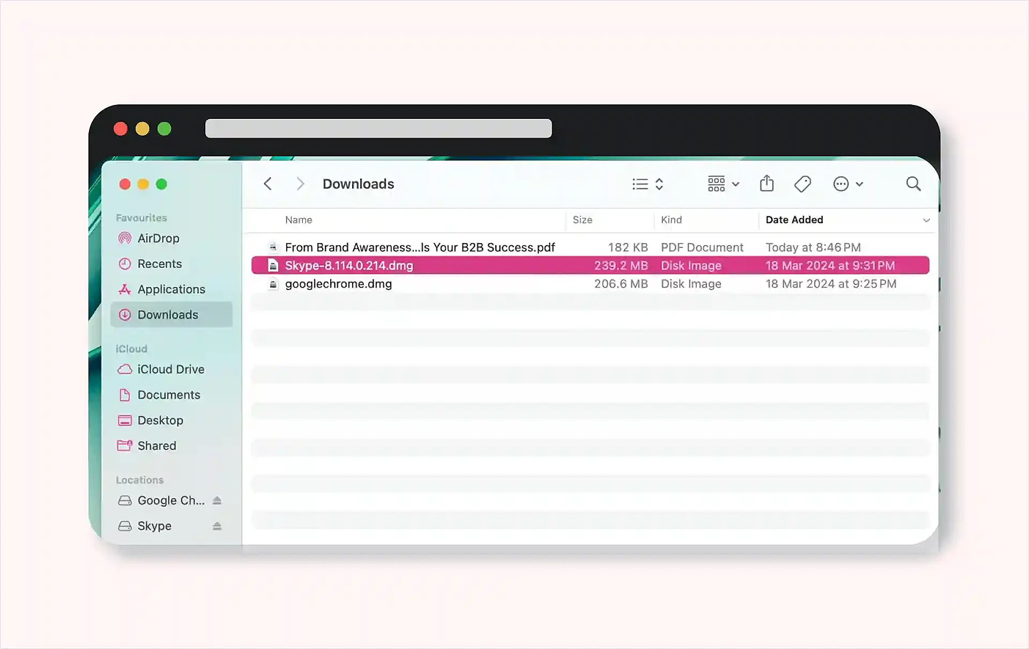
Task: Open Recents in the sidebar
Action: [171, 264]
